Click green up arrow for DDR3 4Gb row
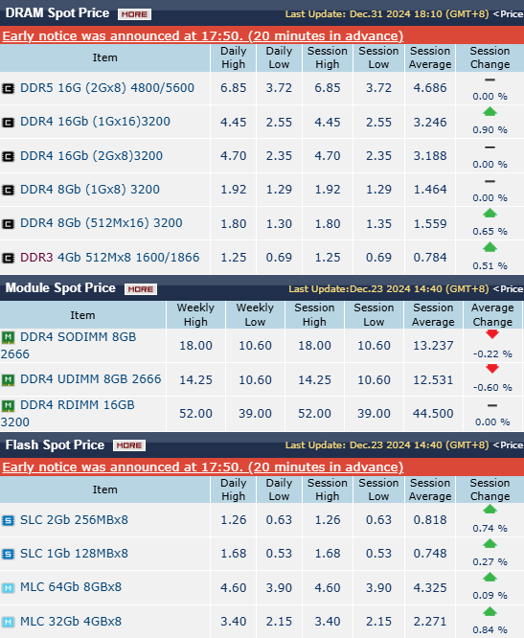Viewport: 524px width, 638px height. pyautogui.click(x=490, y=247)
